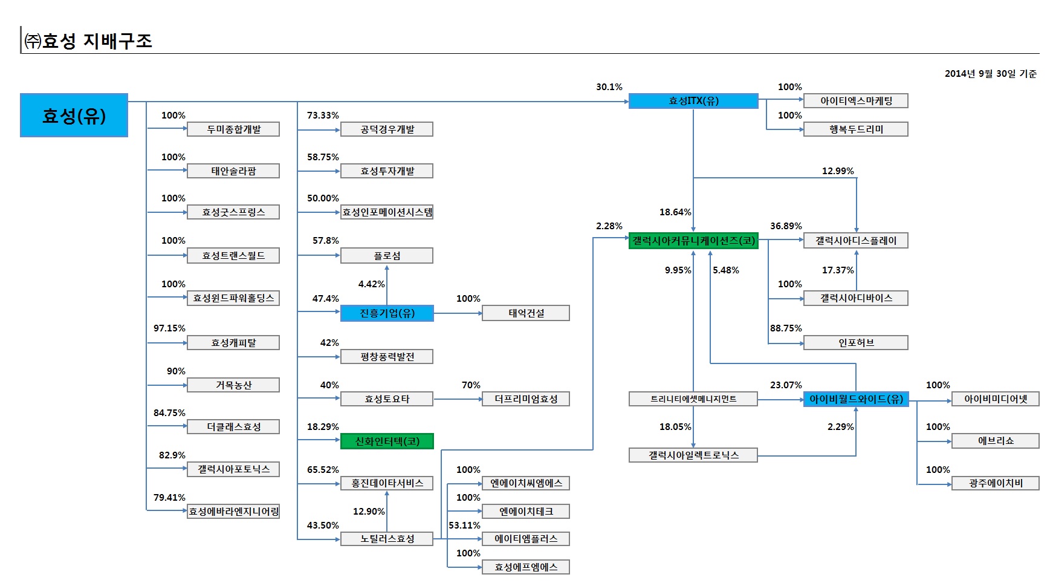Select the 에브리쇼 box

(x=996, y=441)
